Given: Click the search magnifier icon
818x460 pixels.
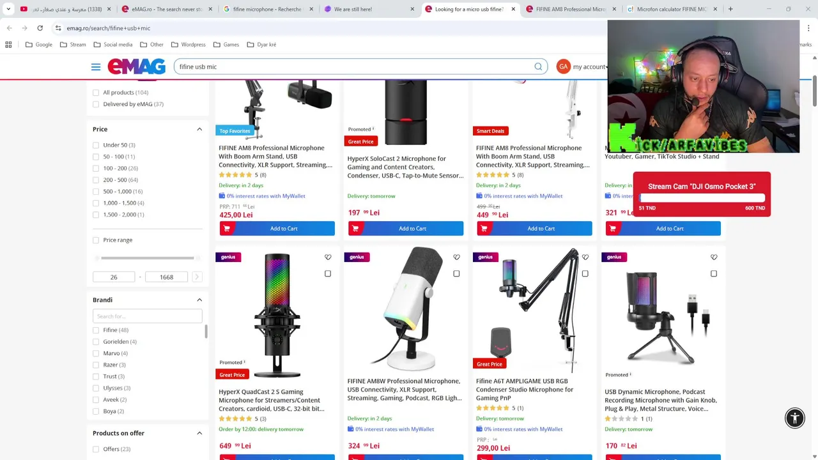Looking at the screenshot, I should point(538,66).
